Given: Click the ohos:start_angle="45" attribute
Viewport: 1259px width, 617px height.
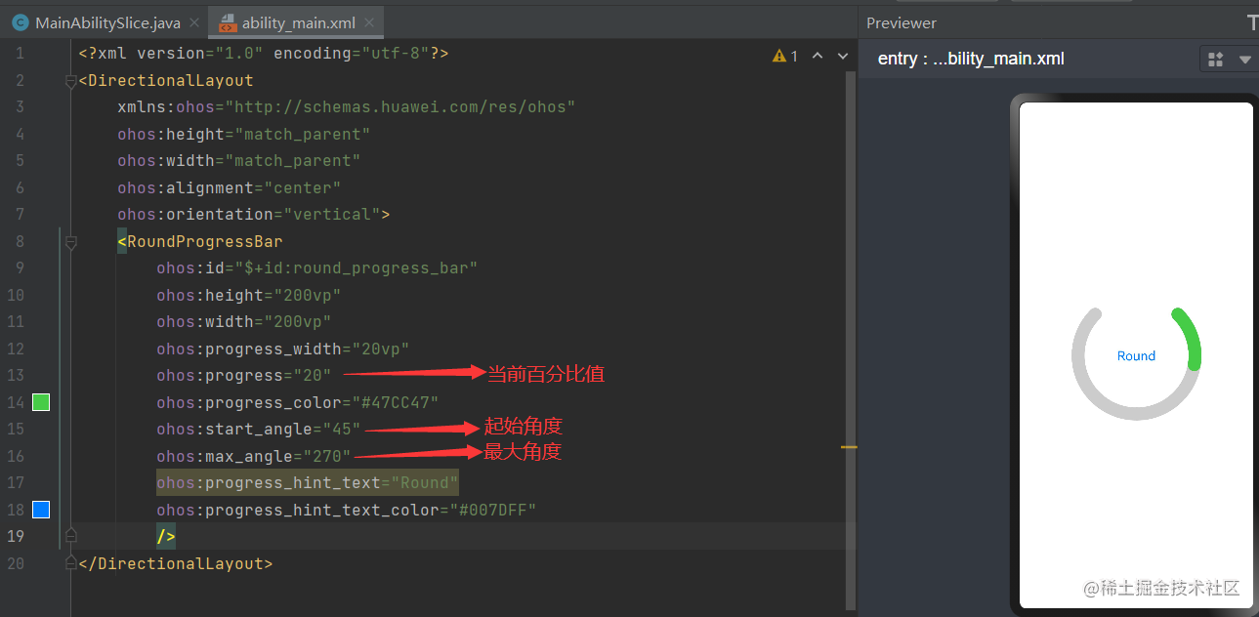Looking at the screenshot, I should coord(258,429).
